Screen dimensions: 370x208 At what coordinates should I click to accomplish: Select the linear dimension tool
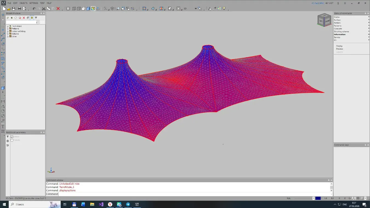[3, 101]
